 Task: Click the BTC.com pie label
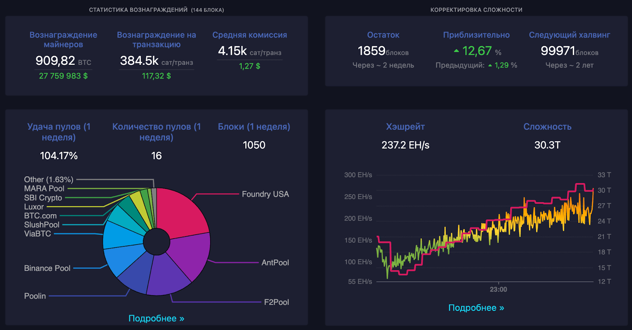click(x=40, y=216)
